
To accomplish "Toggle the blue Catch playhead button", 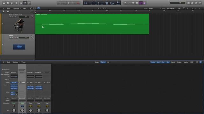I will click(x=39, y=8).
